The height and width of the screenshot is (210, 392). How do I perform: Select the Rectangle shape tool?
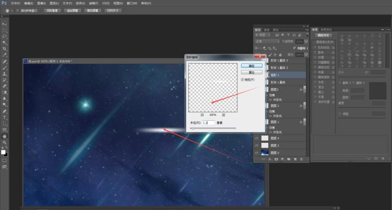[x=4, y=130]
